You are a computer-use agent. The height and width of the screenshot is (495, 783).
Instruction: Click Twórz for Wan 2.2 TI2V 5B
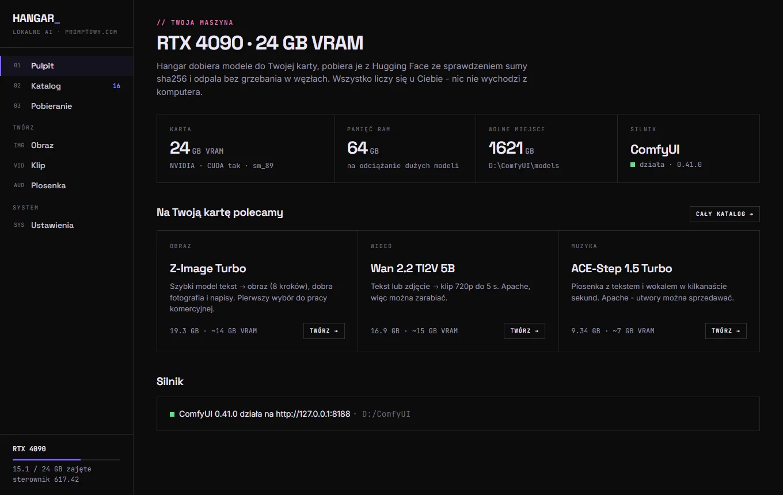click(524, 331)
